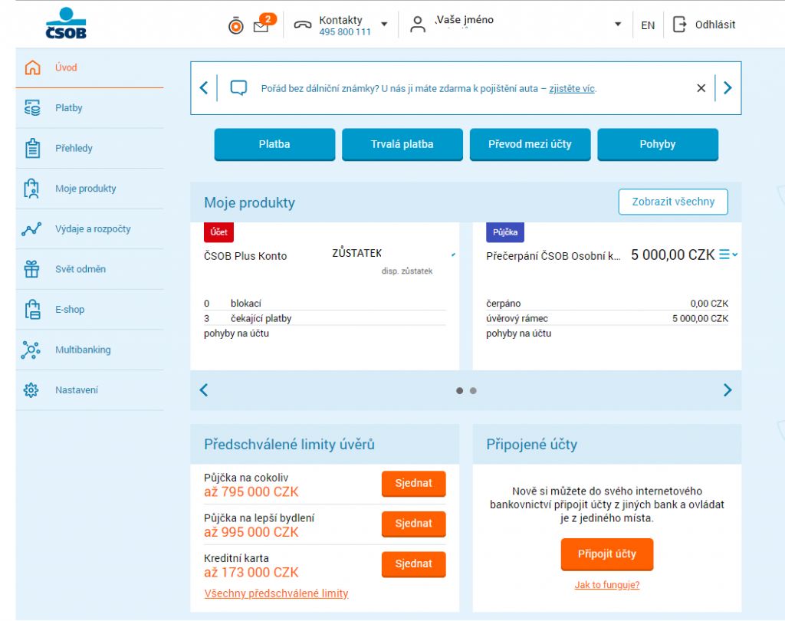Click the purple Půjčka tag
This screenshot has height=621, width=785.
click(x=504, y=232)
